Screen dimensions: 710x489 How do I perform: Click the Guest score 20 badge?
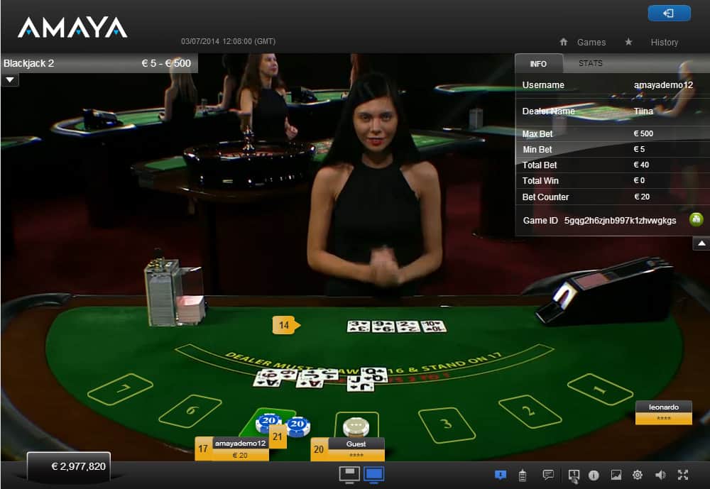coord(319,449)
